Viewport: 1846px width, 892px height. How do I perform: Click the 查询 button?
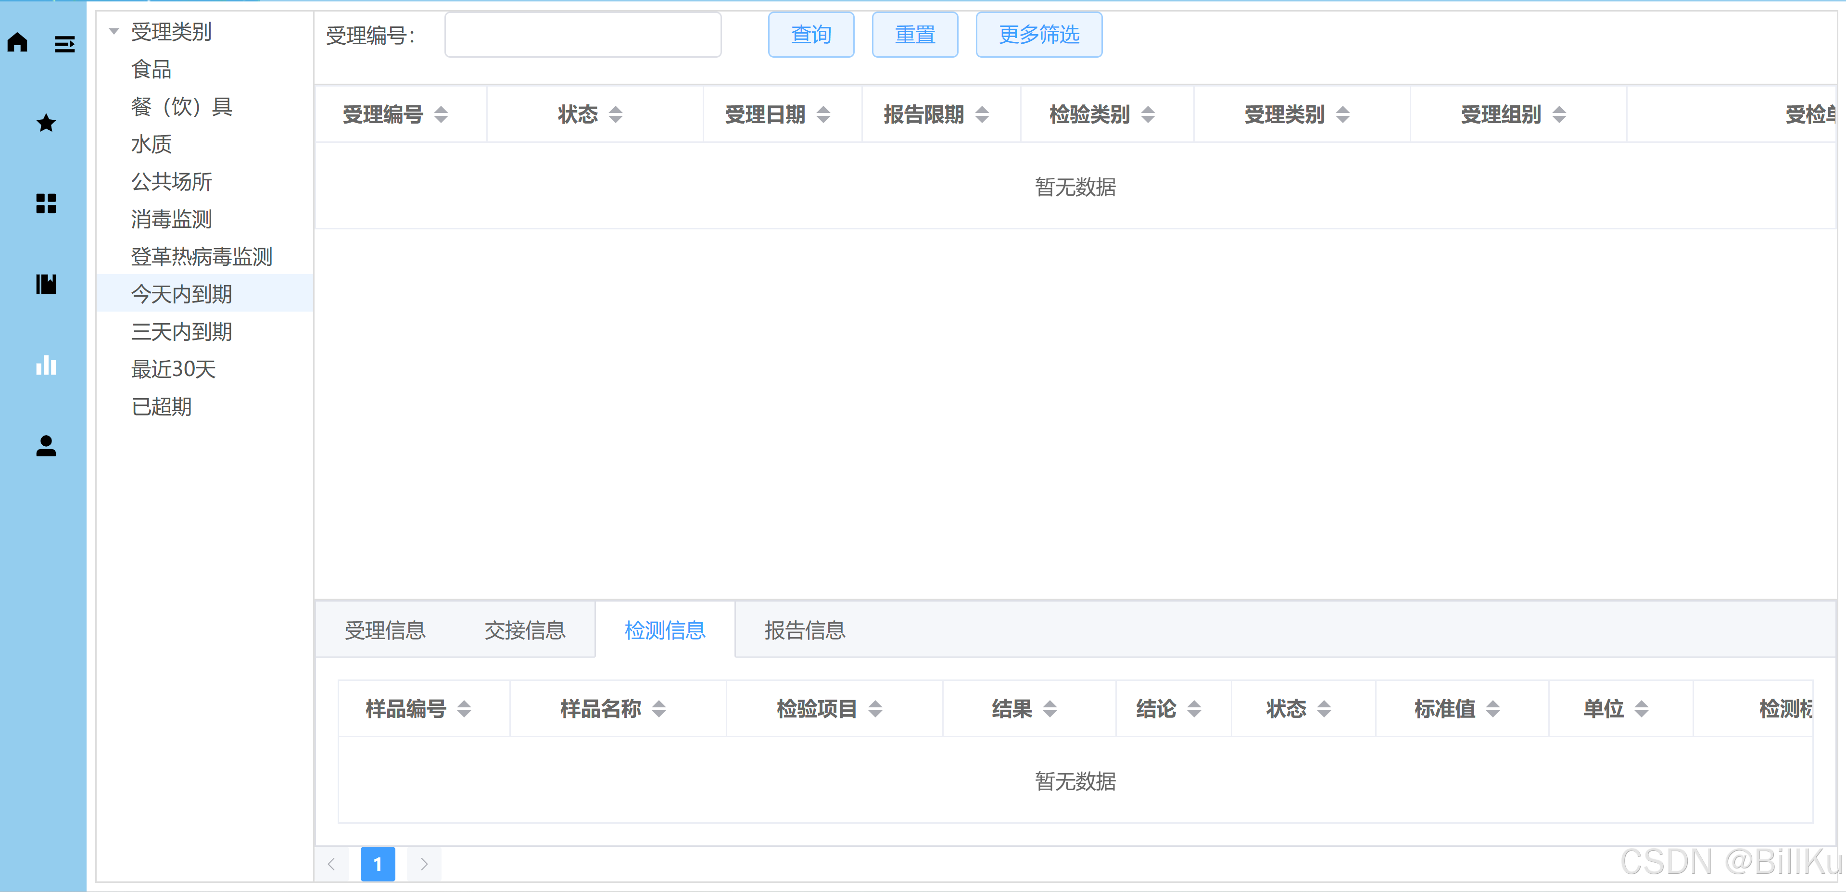tap(810, 35)
